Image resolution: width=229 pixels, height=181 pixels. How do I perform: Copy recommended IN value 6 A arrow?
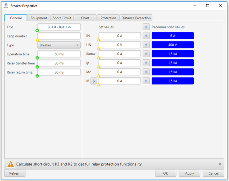tap(146, 36)
